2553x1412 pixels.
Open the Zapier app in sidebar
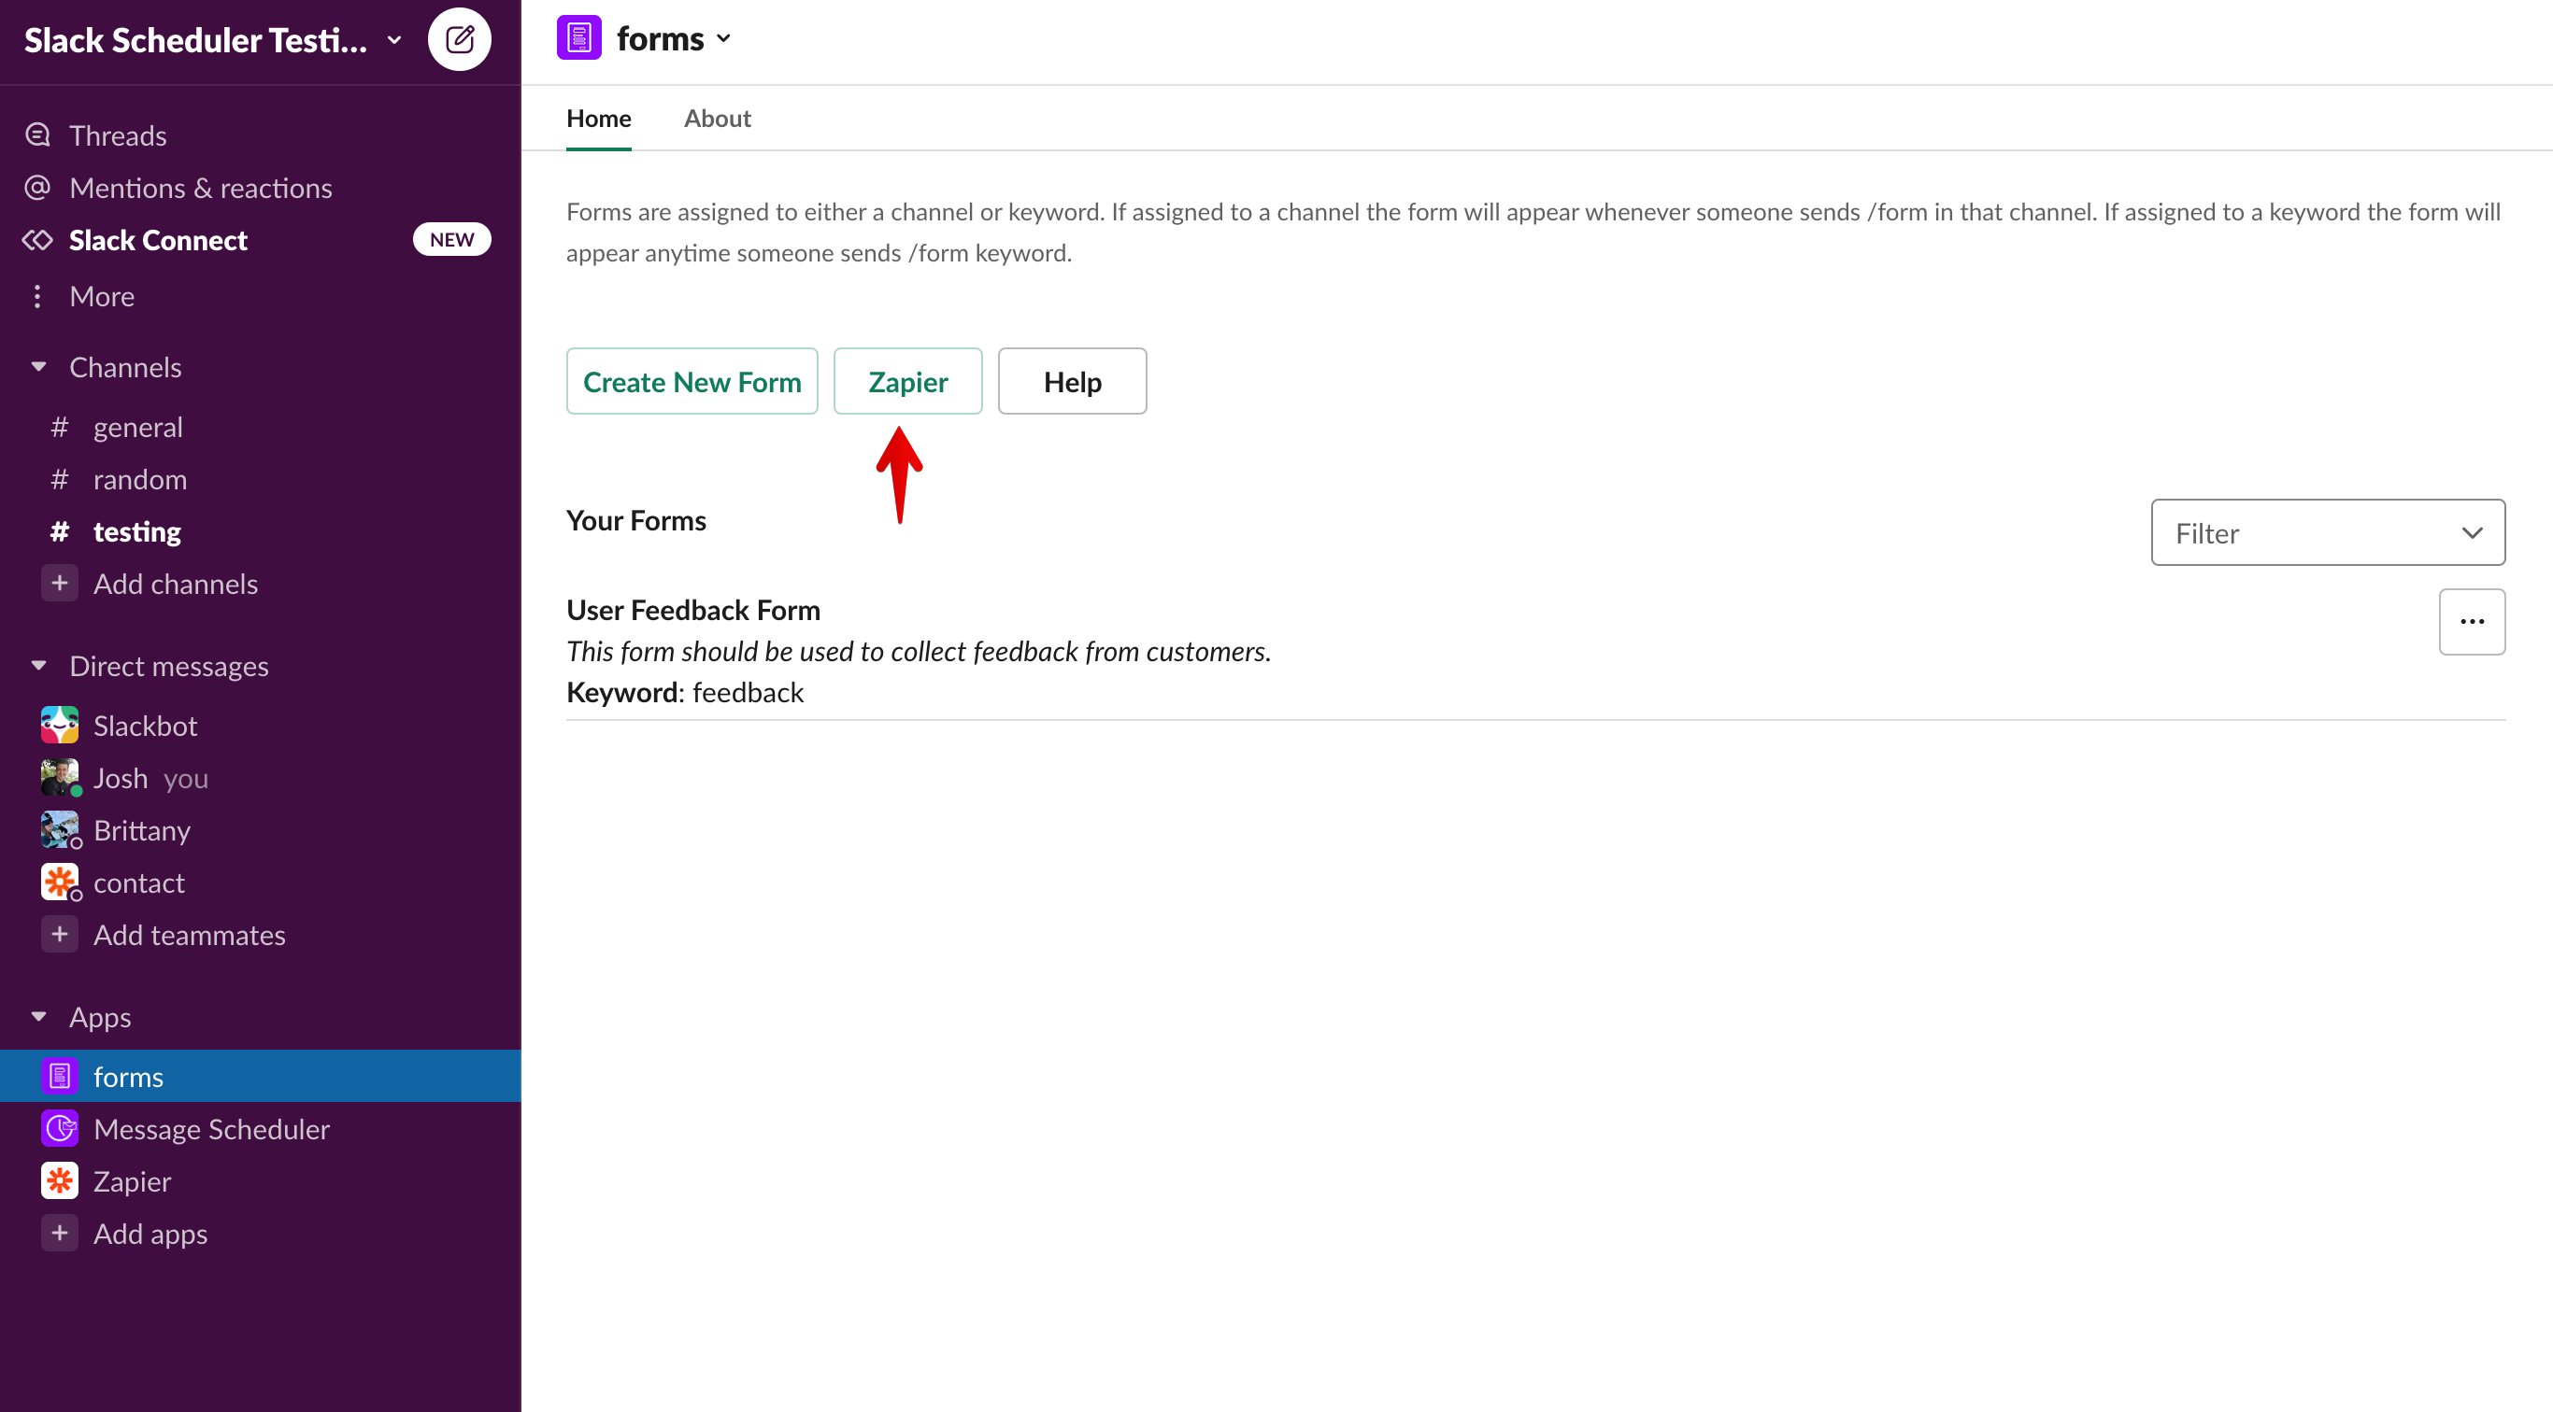click(x=132, y=1180)
